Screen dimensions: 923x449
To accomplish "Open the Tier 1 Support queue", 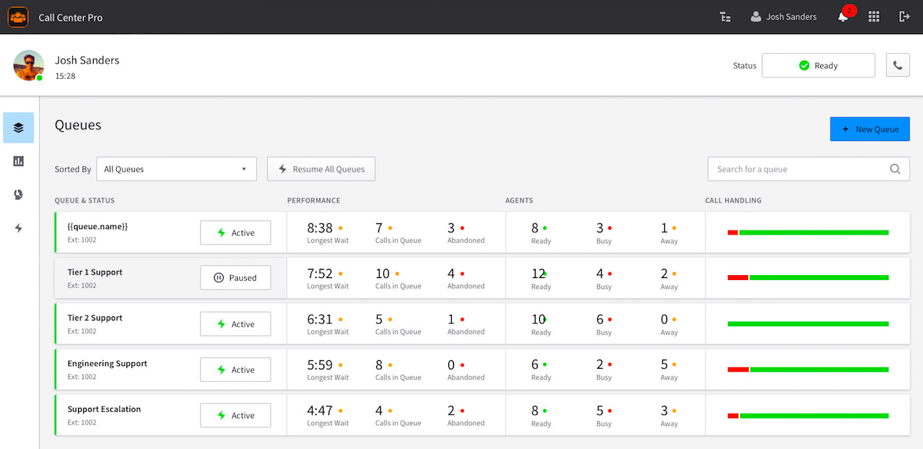I will point(482,278).
